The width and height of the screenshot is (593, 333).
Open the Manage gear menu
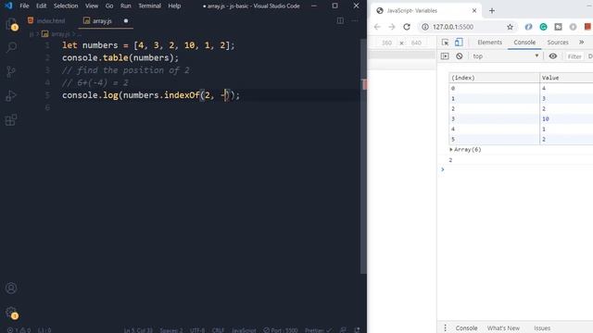[11, 313]
